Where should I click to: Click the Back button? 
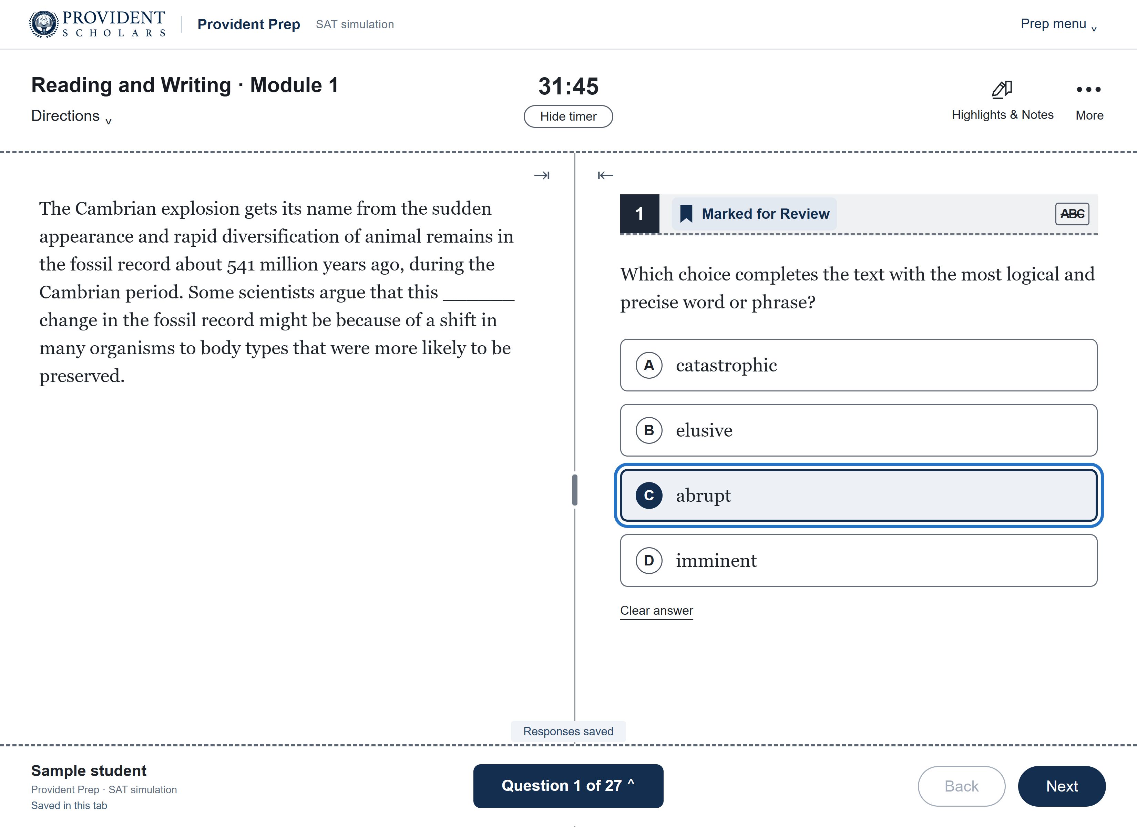(961, 786)
